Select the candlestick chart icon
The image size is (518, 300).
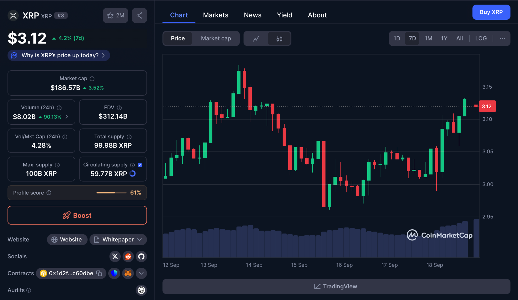click(279, 39)
